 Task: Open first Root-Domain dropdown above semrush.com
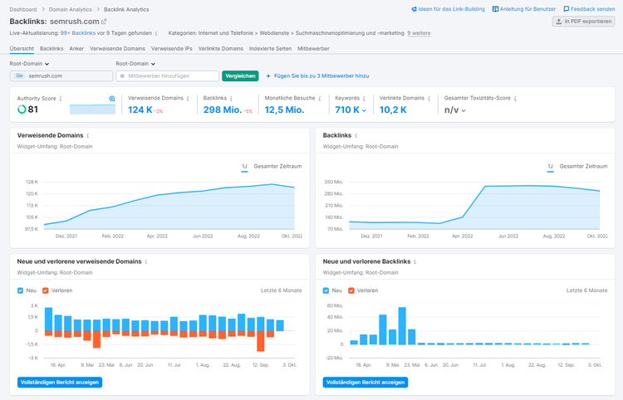pos(29,64)
